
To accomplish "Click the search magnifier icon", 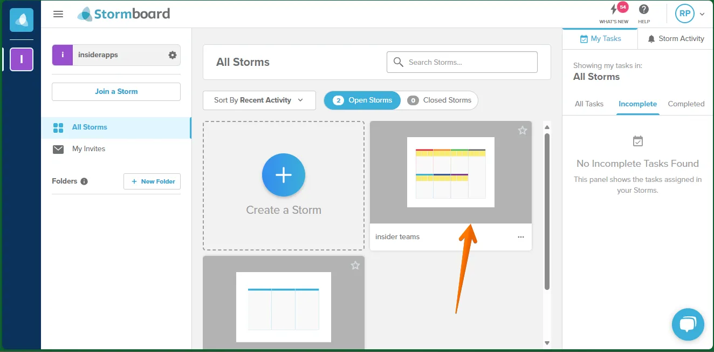I will [399, 62].
